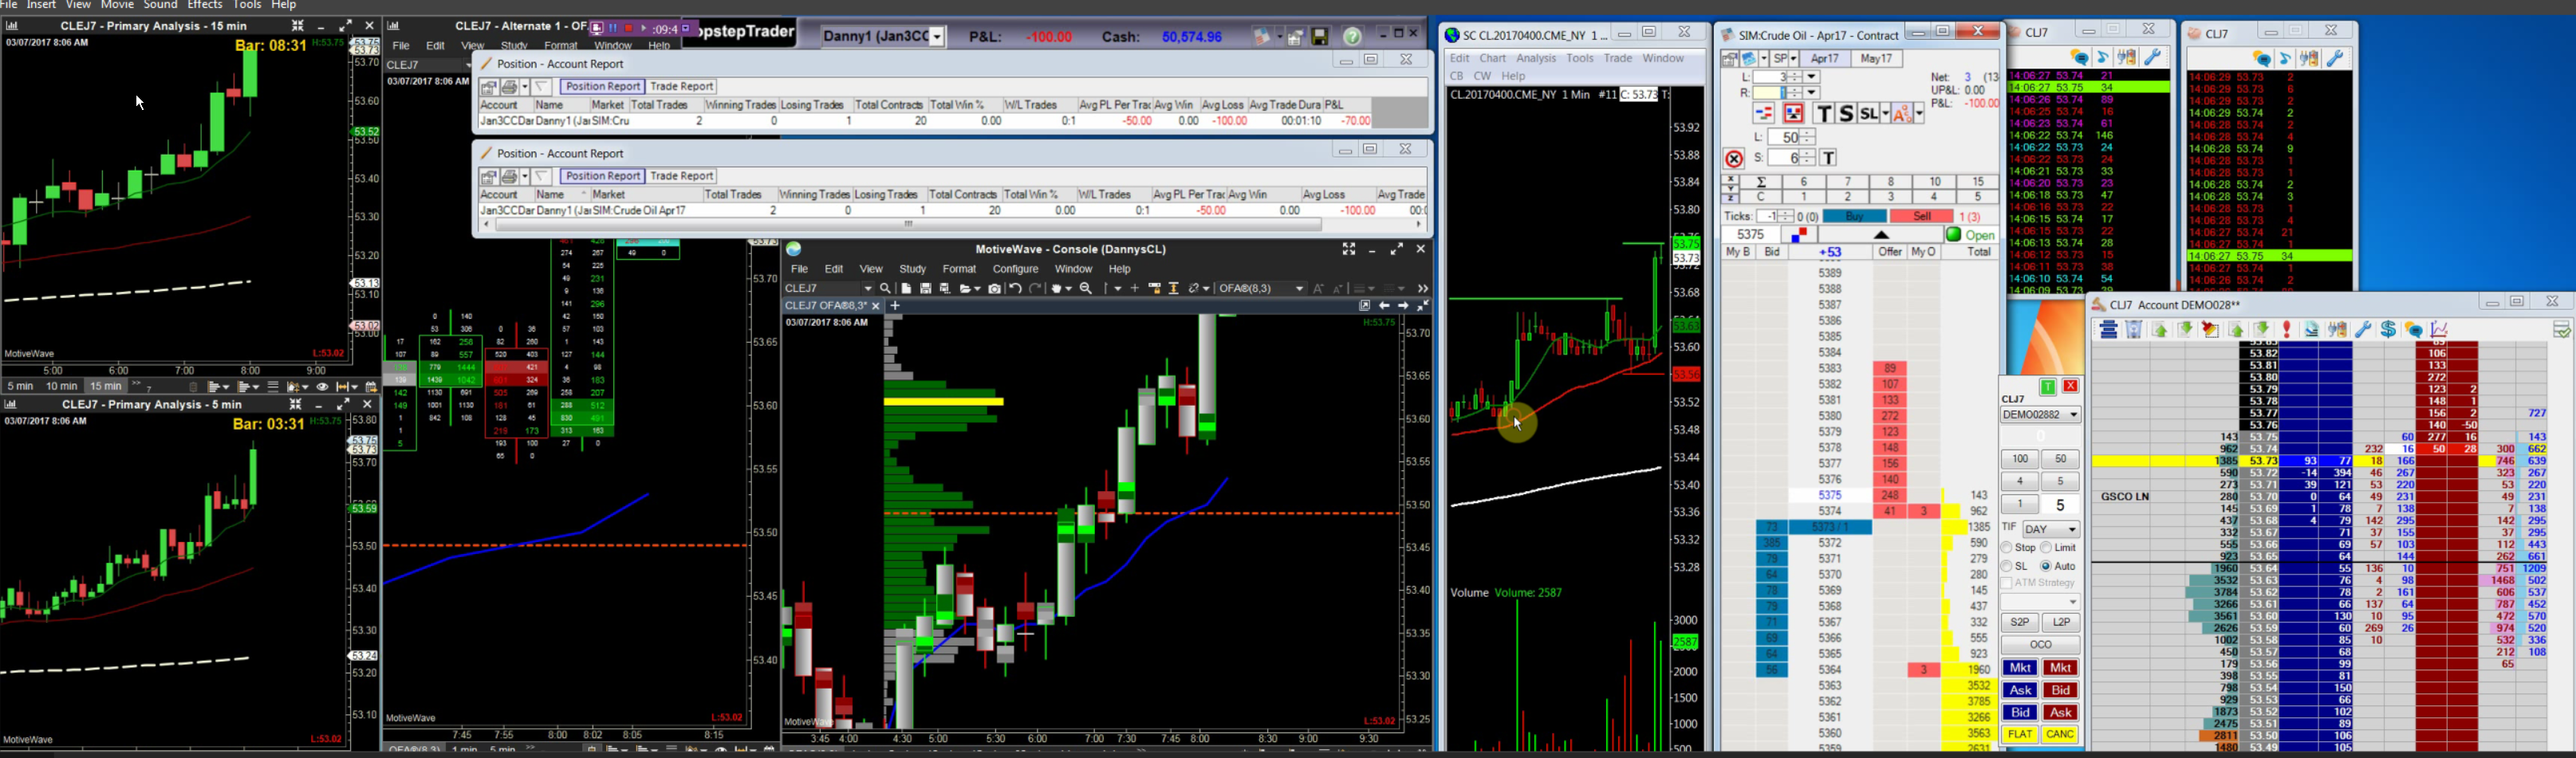
Task: Add a new tab beside CLEJ7 OFA tab
Action: pos(895,305)
